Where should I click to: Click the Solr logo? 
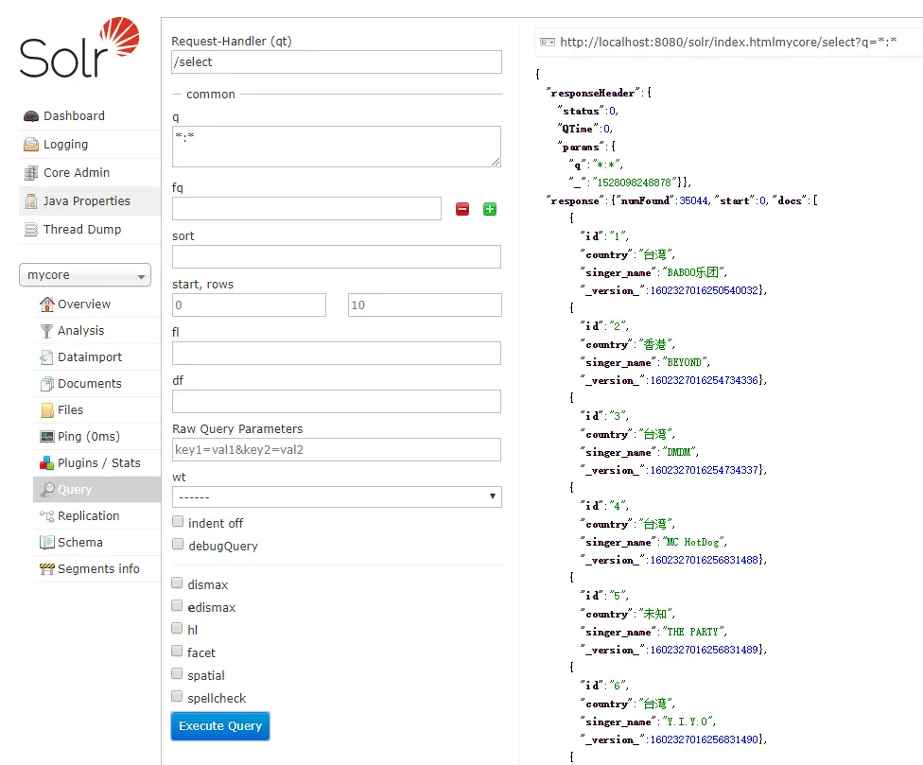79,47
